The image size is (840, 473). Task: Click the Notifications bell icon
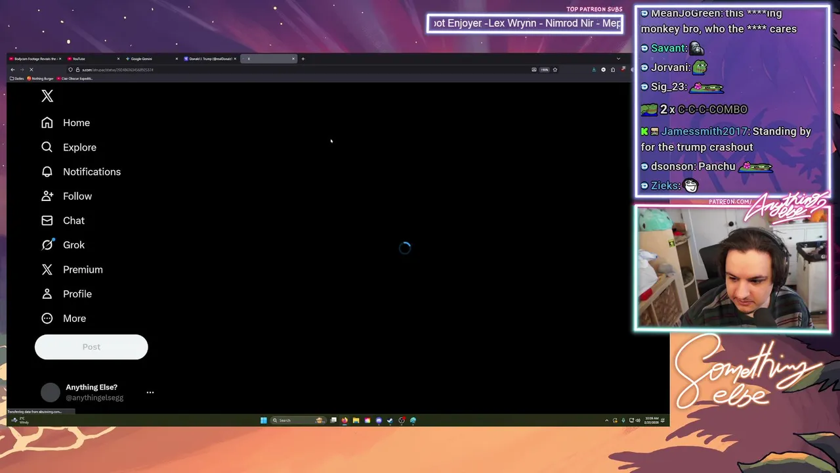[47, 171]
